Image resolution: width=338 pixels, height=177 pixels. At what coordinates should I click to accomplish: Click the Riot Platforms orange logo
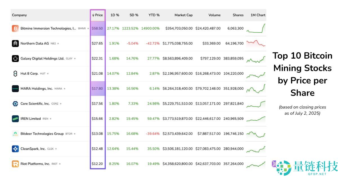[x=15, y=163]
